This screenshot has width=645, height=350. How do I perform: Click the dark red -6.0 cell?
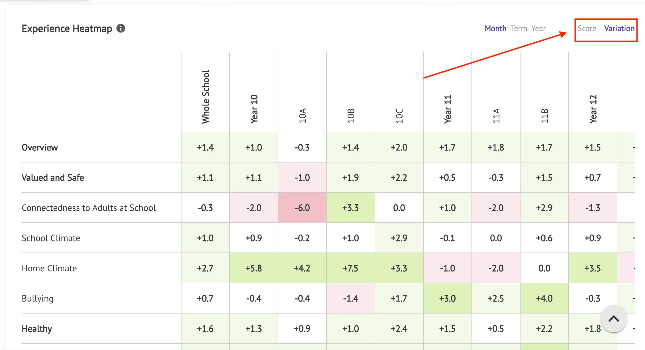[302, 208]
